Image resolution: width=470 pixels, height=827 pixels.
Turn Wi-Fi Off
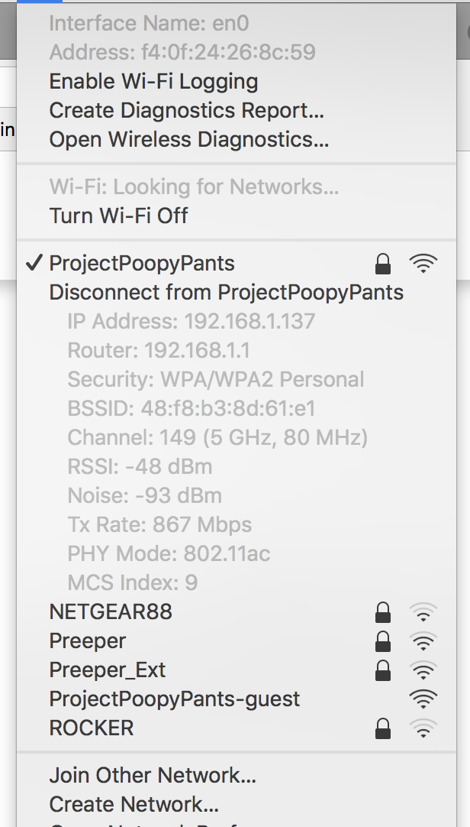coord(118,216)
